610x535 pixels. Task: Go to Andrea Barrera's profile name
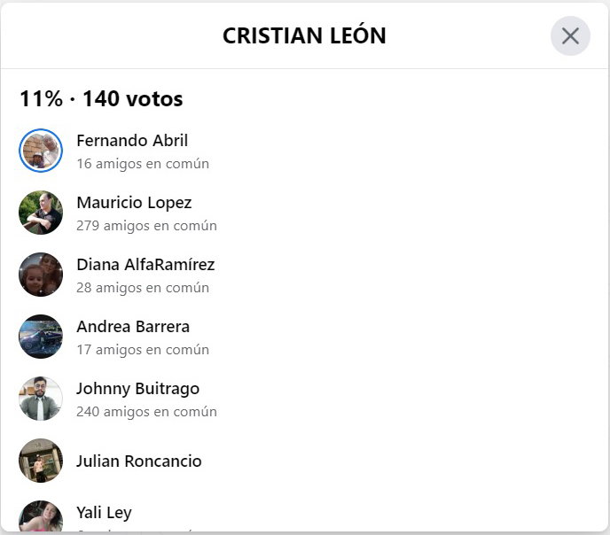click(133, 326)
